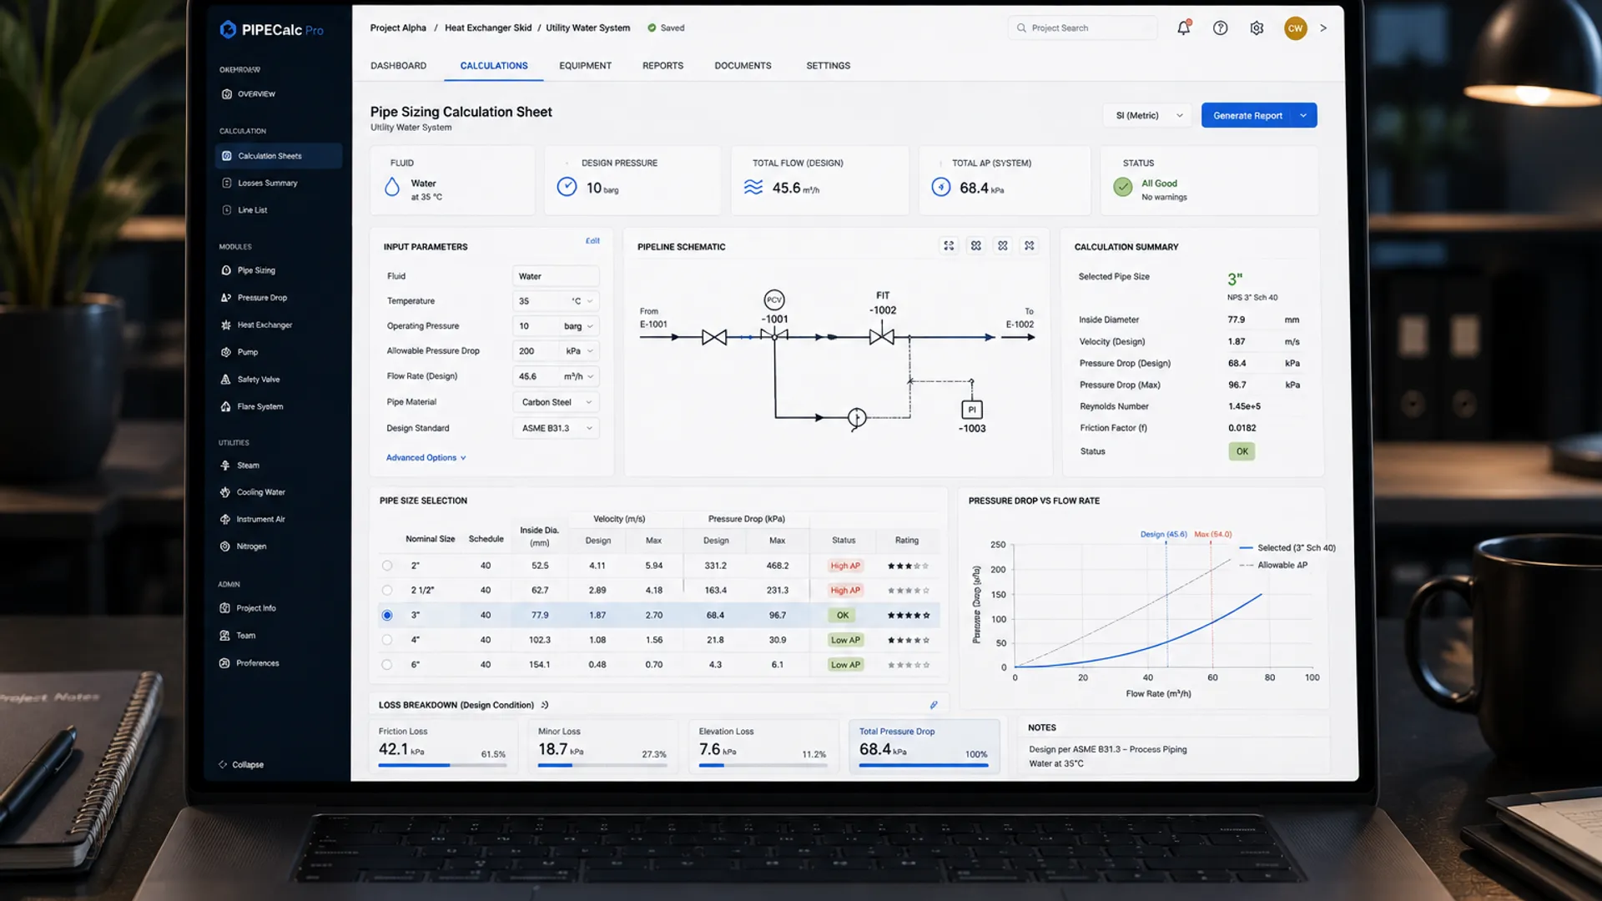Switch to the Reports tab
This screenshot has width=1602, height=901.
[662, 65]
